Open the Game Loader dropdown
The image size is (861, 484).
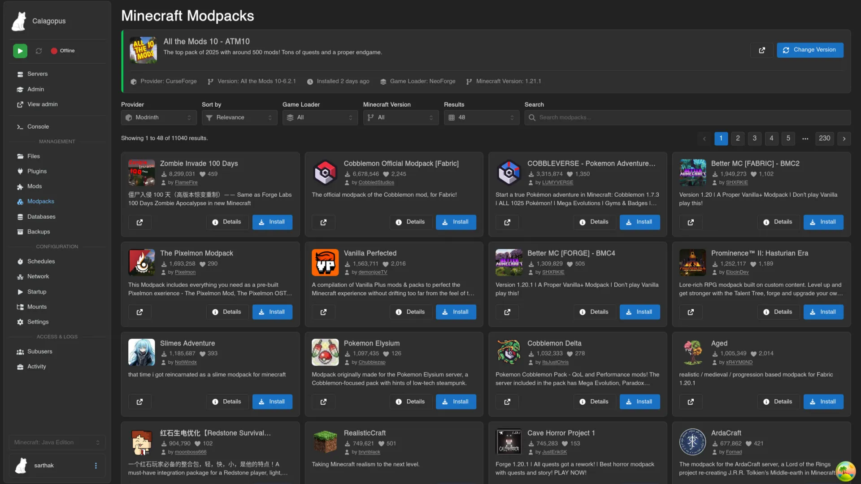point(320,117)
